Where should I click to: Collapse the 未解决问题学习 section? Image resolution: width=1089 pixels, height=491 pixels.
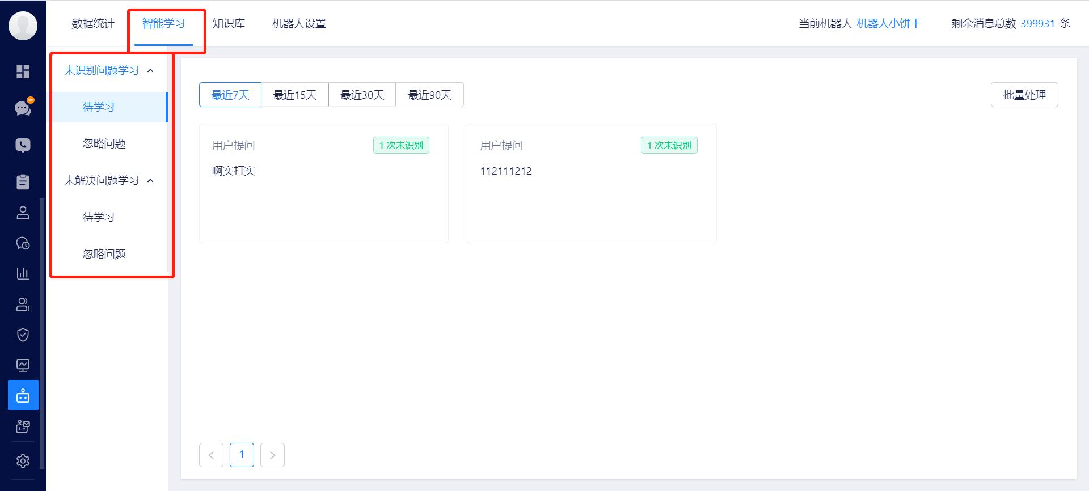(x=150, y=180)
